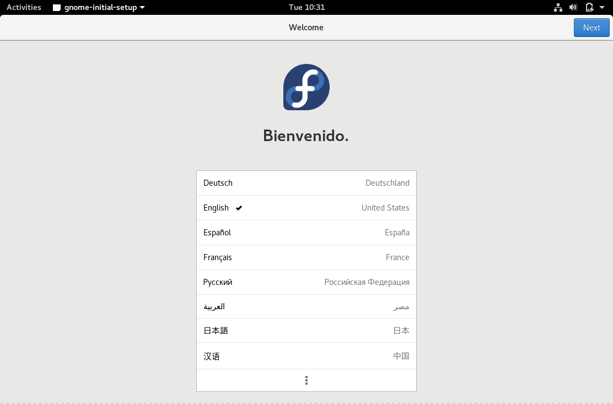Expand the gnome-initial-setup window menu
The width and height of the screenshot is (613, 404).
143,7
